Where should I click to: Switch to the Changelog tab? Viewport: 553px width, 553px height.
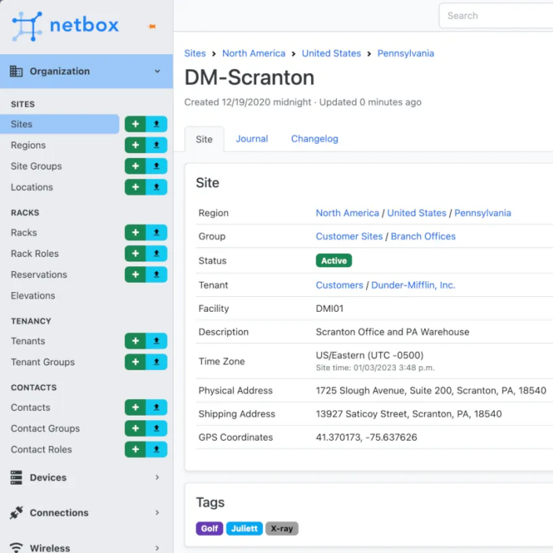[314, 138]
